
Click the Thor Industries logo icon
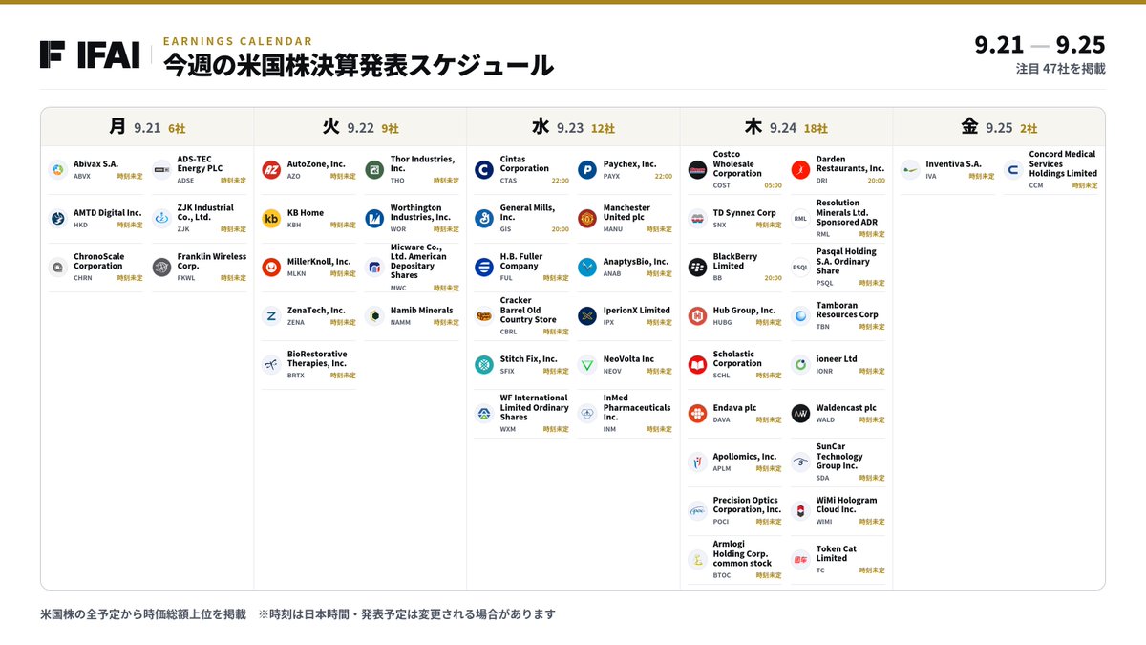click(374, 169)
